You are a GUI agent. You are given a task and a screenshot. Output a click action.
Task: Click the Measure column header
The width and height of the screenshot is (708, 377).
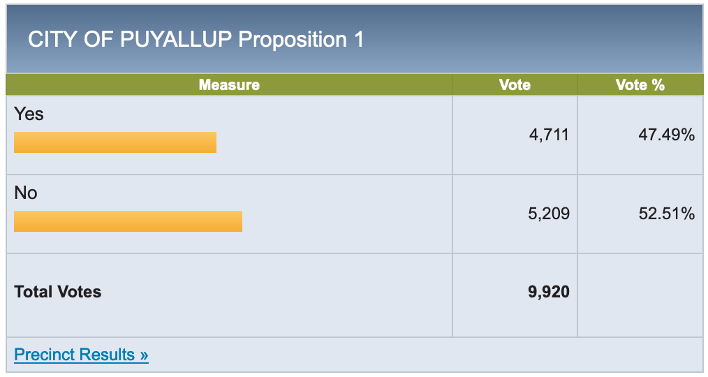coord(229,85)
